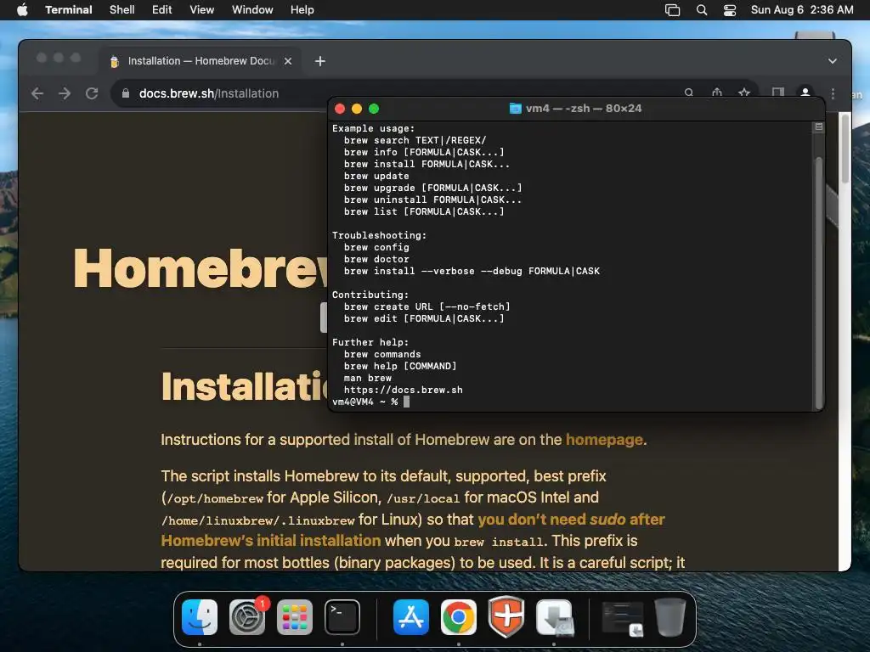Open the Trash from the Dock
Viewport: 870px width, 652px height.
[670, 617]
